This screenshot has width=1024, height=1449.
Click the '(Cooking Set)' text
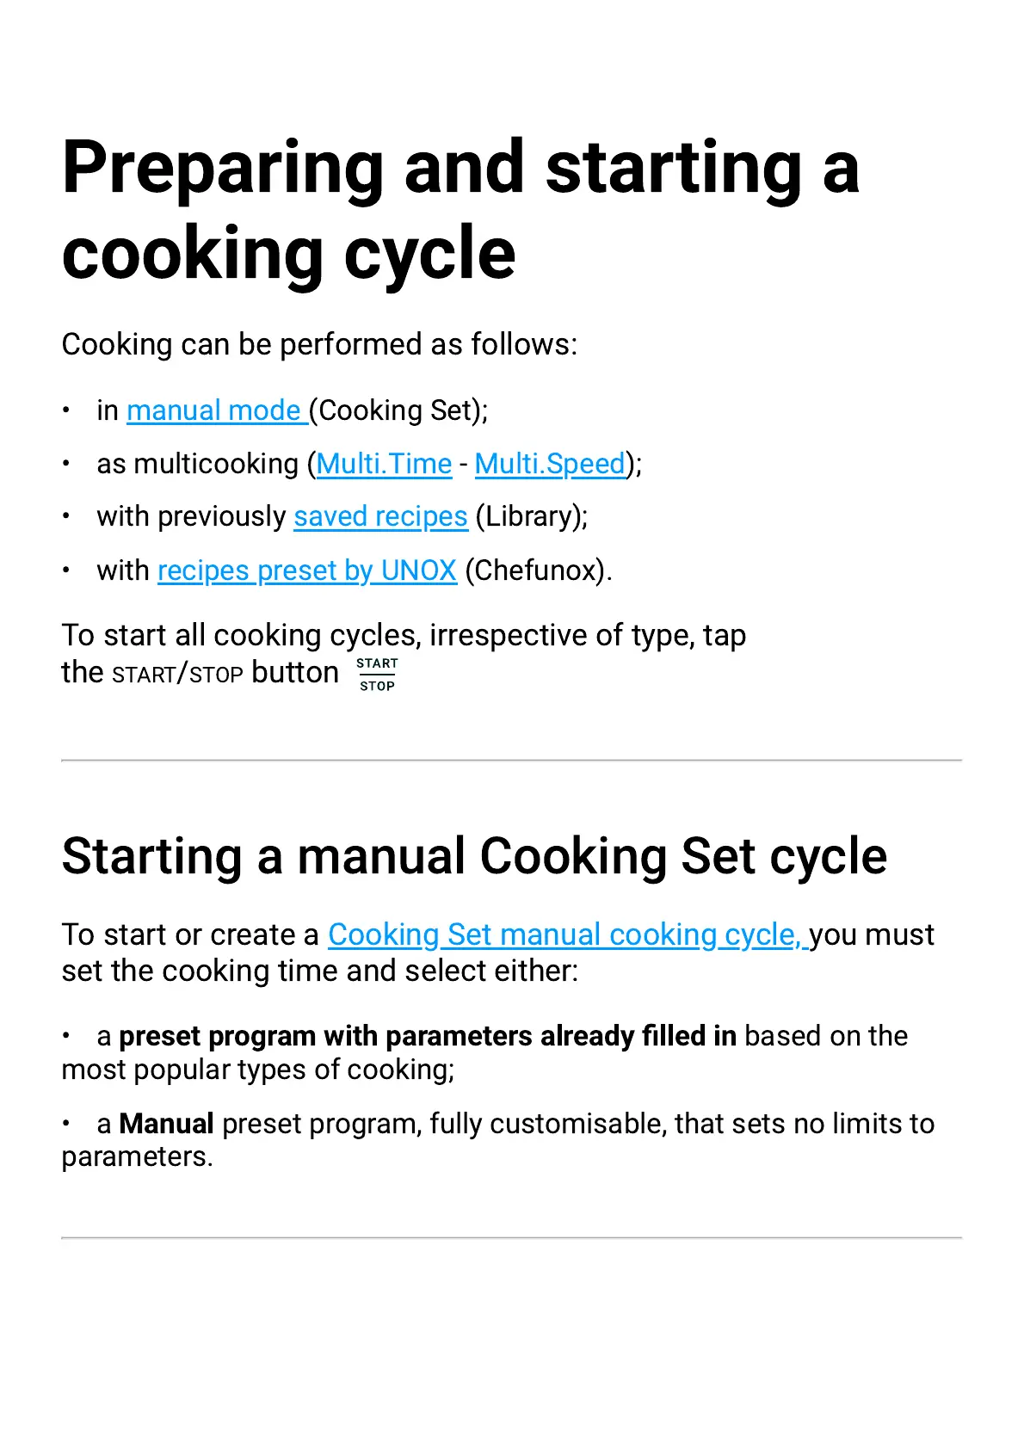click(x=398, y=410)
